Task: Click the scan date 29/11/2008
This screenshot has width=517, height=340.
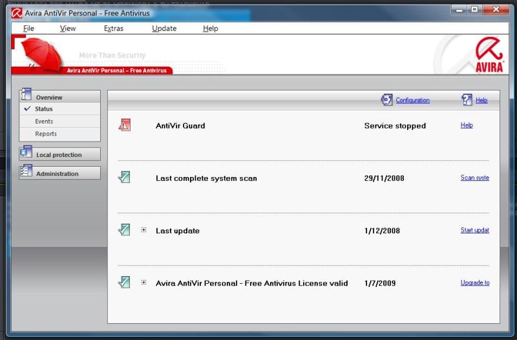Action: 384,178
